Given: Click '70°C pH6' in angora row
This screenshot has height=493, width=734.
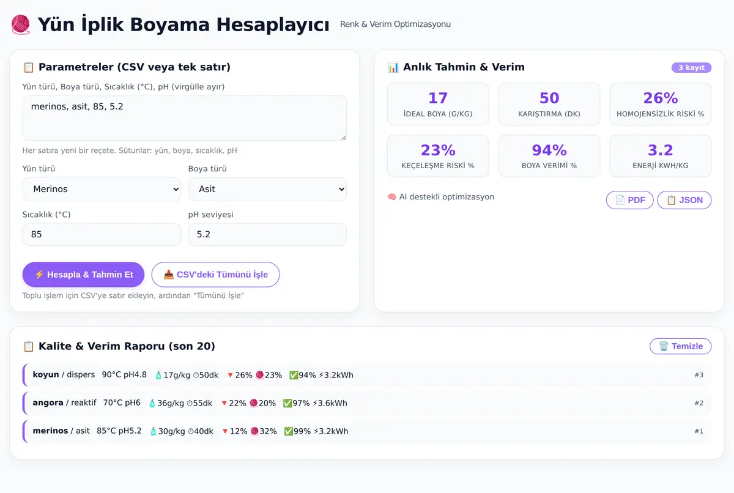Looking at the screenshot, I should click(x=122, y=403).
